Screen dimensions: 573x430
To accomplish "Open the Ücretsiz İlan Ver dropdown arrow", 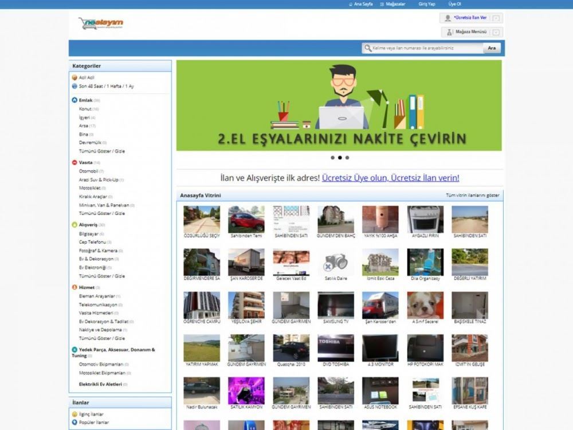I will tap(496, 18).
